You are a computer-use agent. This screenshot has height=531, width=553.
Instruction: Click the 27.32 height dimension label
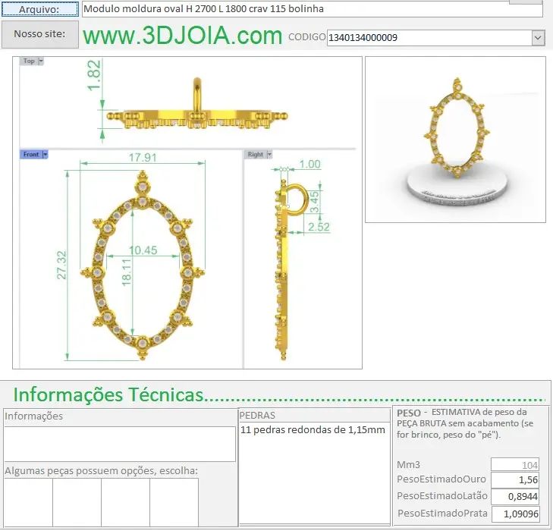61,265
